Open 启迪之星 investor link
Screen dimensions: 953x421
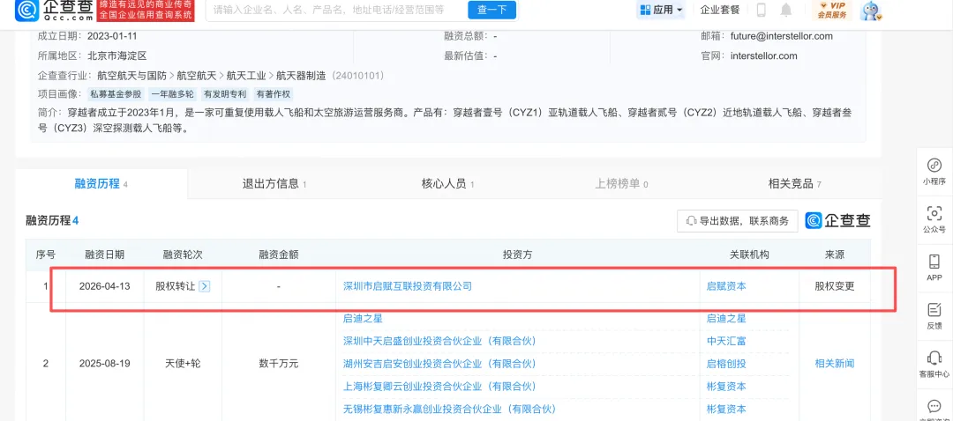363,318
